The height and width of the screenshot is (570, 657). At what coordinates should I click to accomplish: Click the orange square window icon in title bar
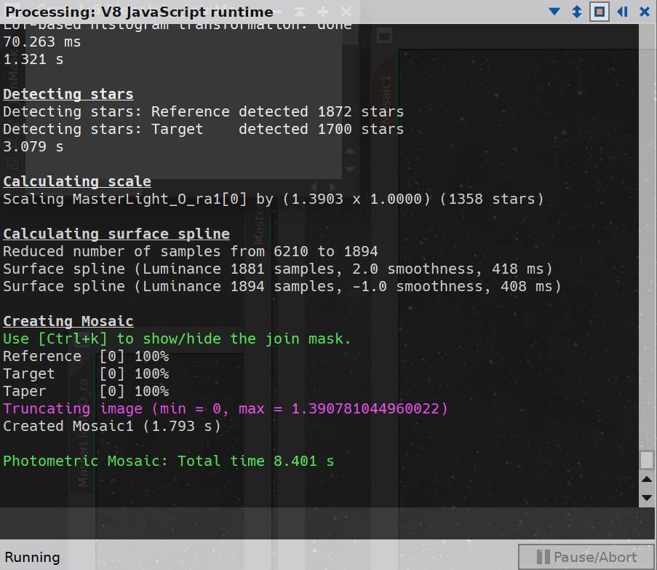(x=600, y=12)
